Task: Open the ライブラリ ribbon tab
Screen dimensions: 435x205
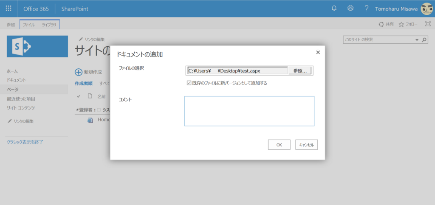Action: [x=49, y=25]
